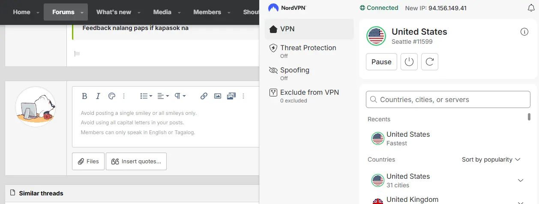The width and height of the screenshot is (539, 204).
Task: Open the Home menu item
Action: pos(21,12)
